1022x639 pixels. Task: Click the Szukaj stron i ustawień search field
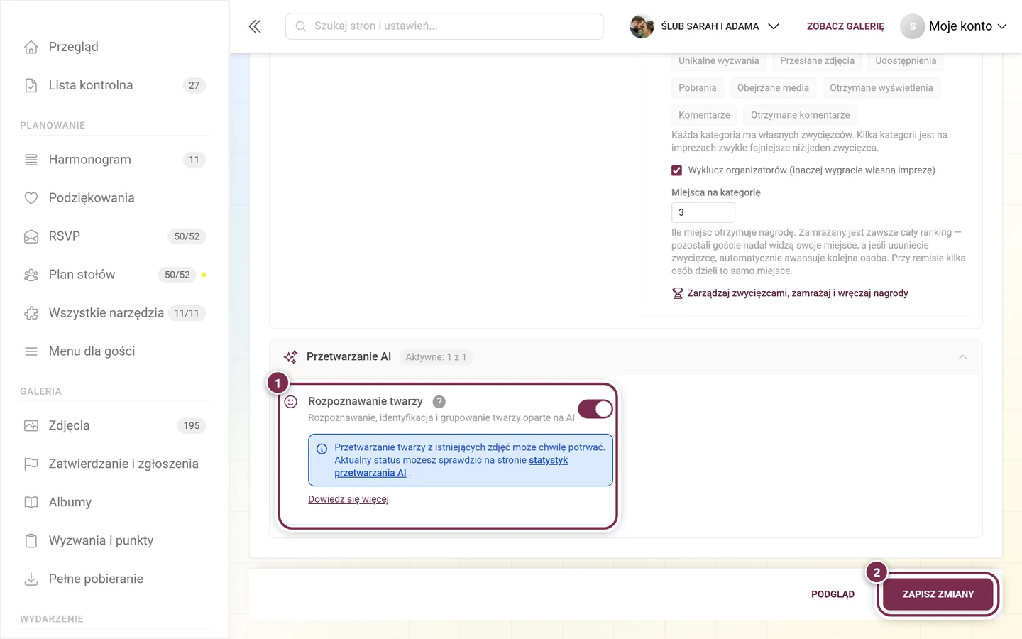tap(444, 26)
